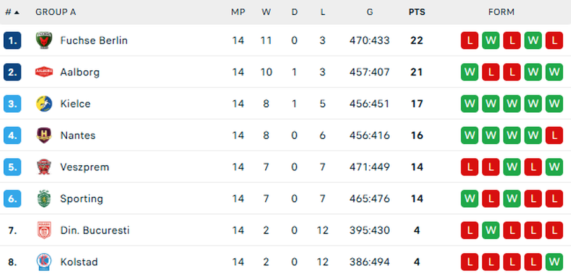Click the Kolstad team crest
The height and width of the screenshot is (276, 571).
point(44,261)
